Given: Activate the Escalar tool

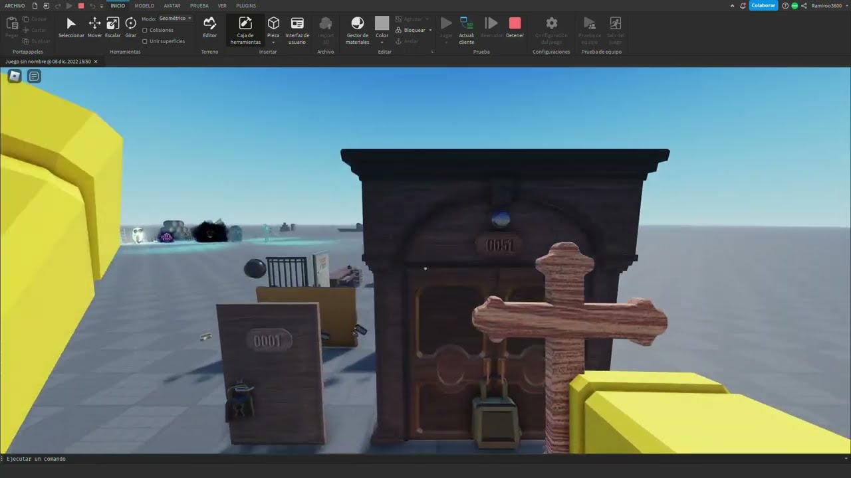Looking at the screenshot, I should (113, 27).
